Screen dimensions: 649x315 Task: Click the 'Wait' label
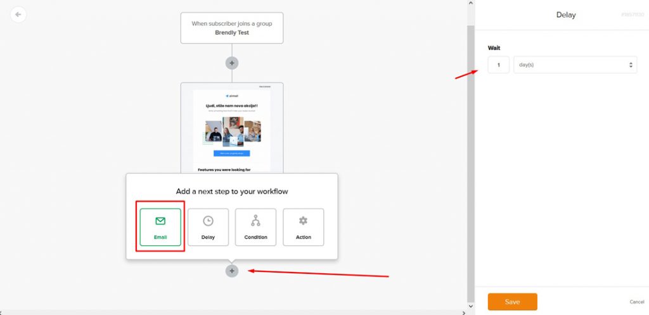tap(494, 48)
